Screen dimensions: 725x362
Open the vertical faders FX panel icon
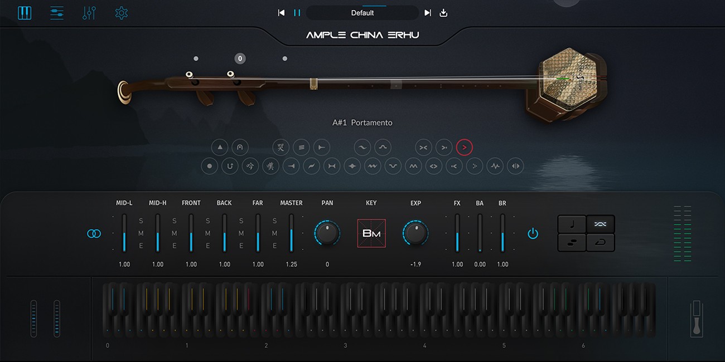(89, 13)
